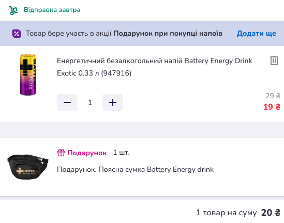The image size is (284, 223).
Task: Click 'Подарунок. Поясна сумка Battery Energy drink' text
Action: [x=136, y=170]
